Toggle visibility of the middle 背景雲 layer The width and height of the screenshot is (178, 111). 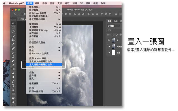[x=109, y=46]
